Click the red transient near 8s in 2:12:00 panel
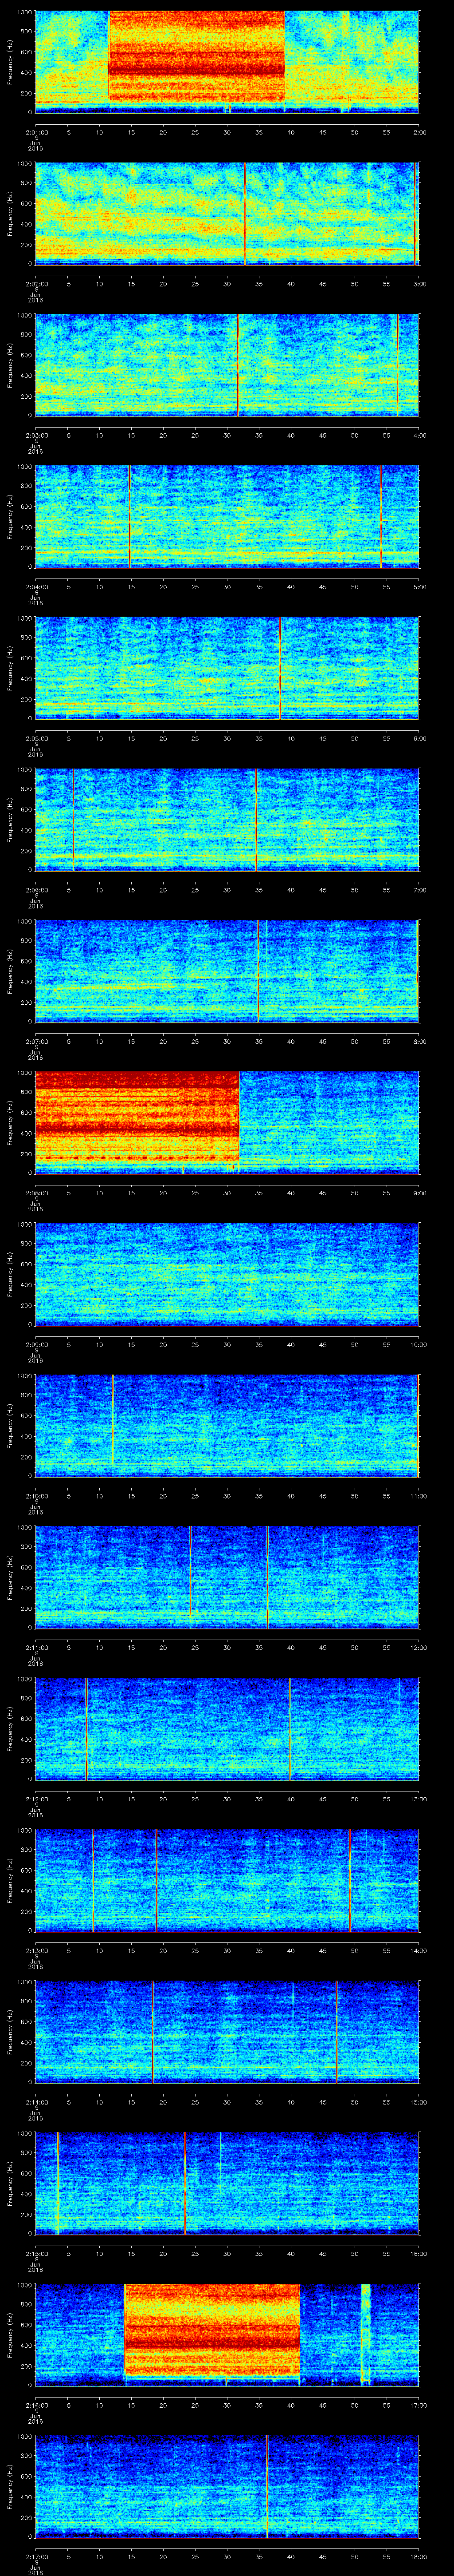This screenshot has width=454, height=2576. coord(87,1728)
